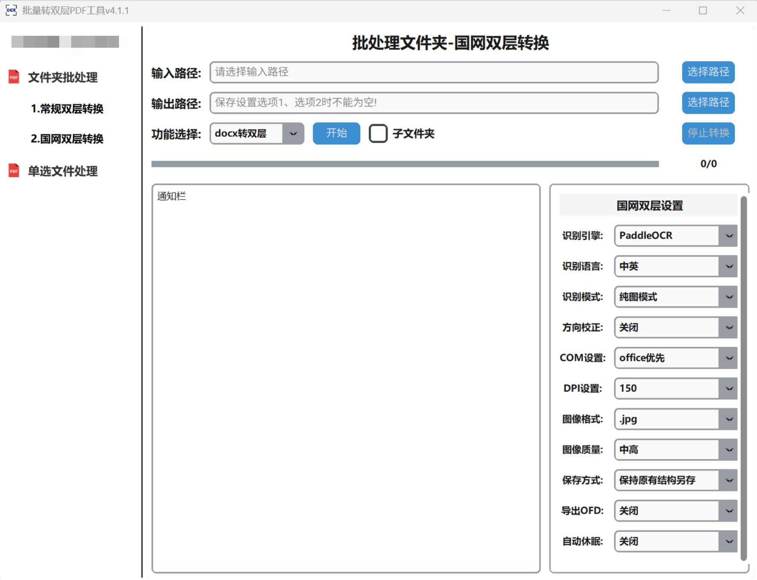Open the 识别语言 中英 dropdown
757x580 pixels.
(676, 266)
